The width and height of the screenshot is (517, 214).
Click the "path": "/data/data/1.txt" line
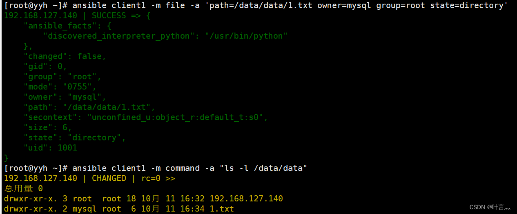point(90,107)
